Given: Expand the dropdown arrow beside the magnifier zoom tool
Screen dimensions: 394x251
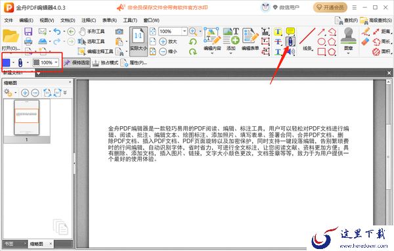Looking at the screenshot, I should pyautogui.click(x=200, y=32).
